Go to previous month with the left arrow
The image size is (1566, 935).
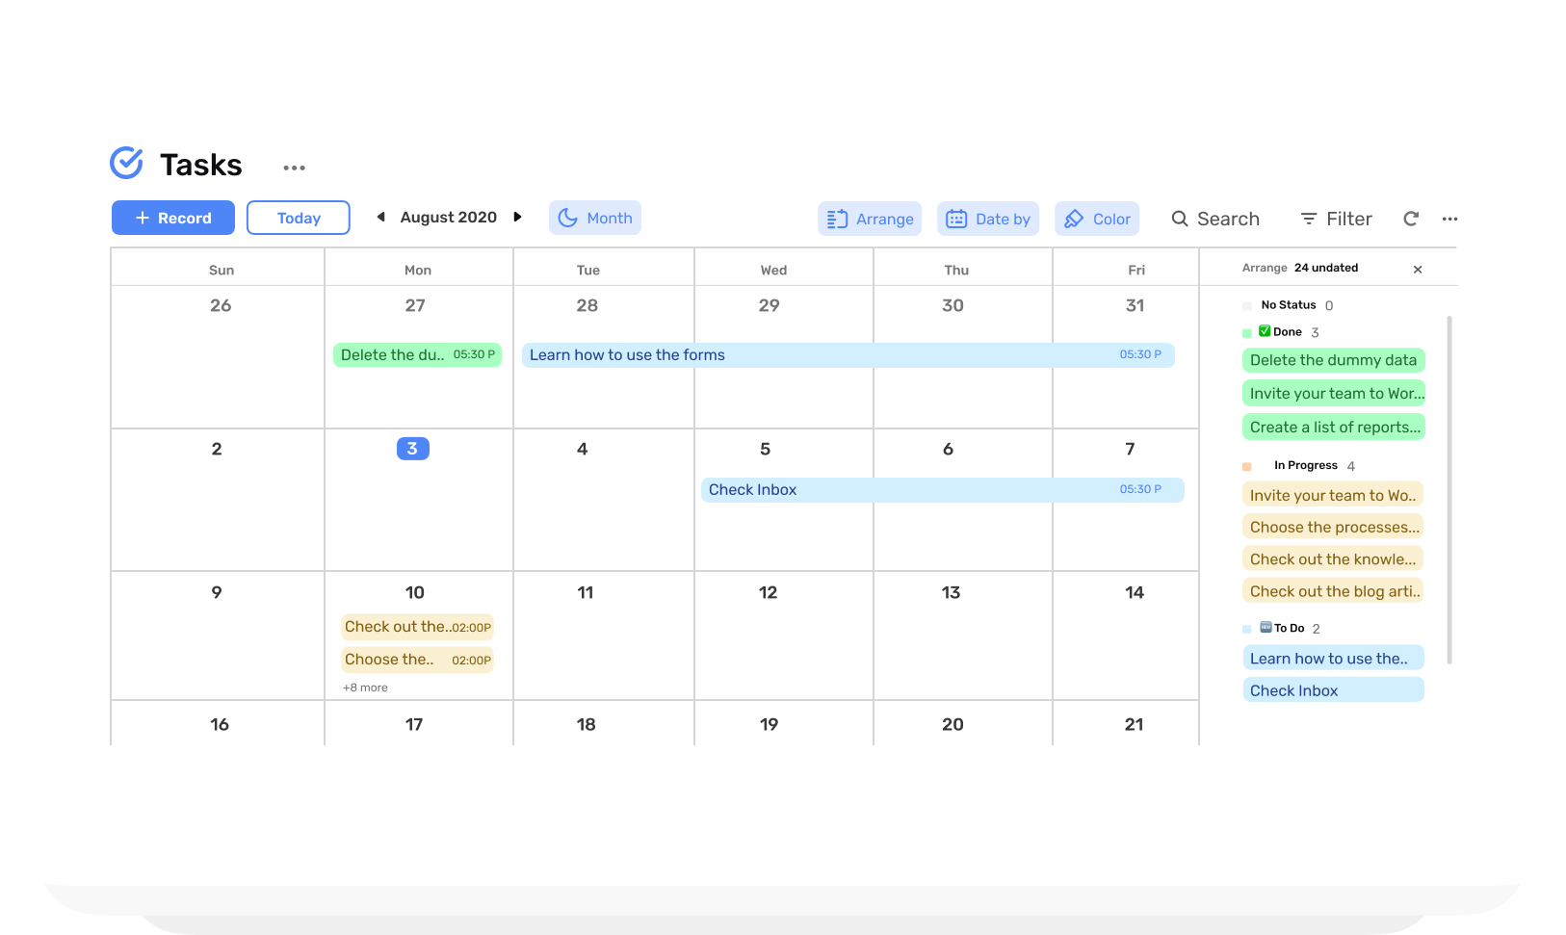379,218
